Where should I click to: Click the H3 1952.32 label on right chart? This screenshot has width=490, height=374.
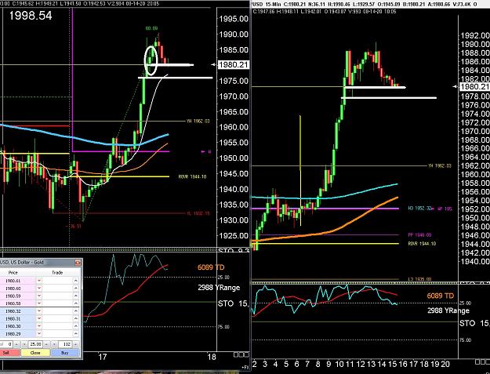click(x=419, y=209)
